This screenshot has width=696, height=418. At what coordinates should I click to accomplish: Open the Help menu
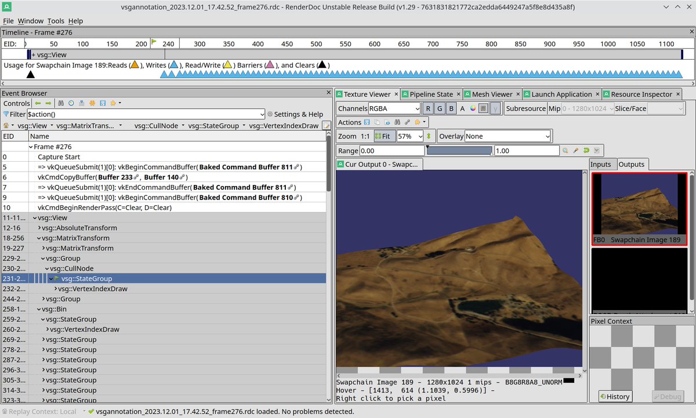pos(76,21)
